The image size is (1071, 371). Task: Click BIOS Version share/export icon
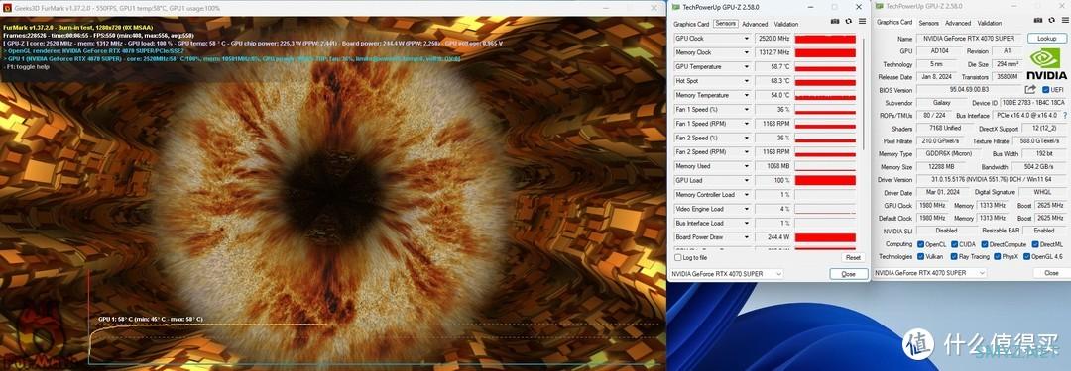click(x=1030, y=89)
